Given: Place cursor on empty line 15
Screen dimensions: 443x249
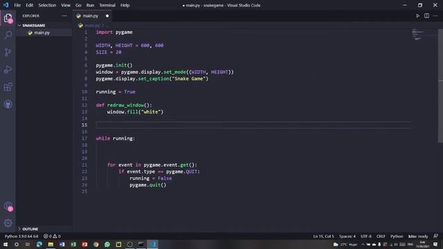Looking at the screenshot, I should pyautogui.click(x=253, y=125).
